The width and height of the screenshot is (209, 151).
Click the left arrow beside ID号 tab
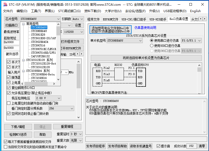coord(78,54)
